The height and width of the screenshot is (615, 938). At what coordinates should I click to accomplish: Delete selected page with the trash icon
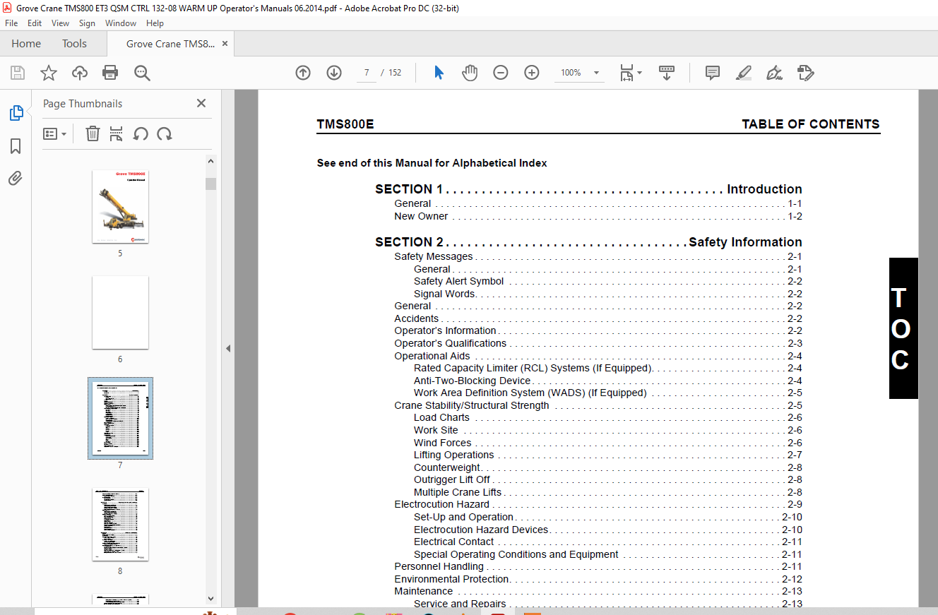coord(93,133)
